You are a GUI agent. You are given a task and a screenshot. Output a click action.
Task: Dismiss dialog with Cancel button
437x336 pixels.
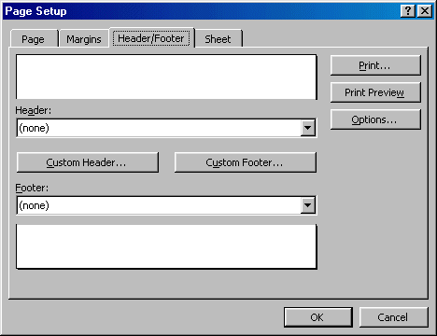point(393,317)
